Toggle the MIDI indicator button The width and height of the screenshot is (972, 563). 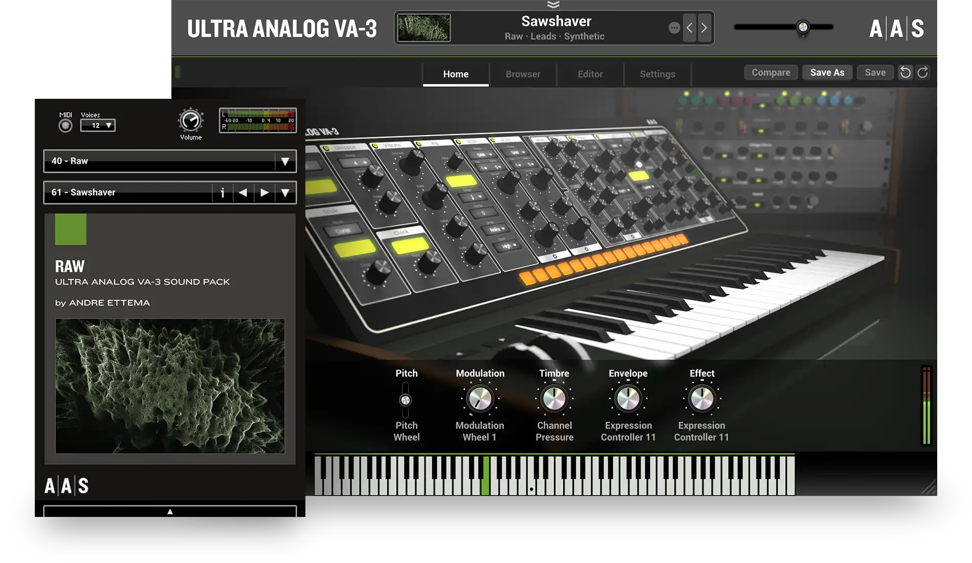65,126
